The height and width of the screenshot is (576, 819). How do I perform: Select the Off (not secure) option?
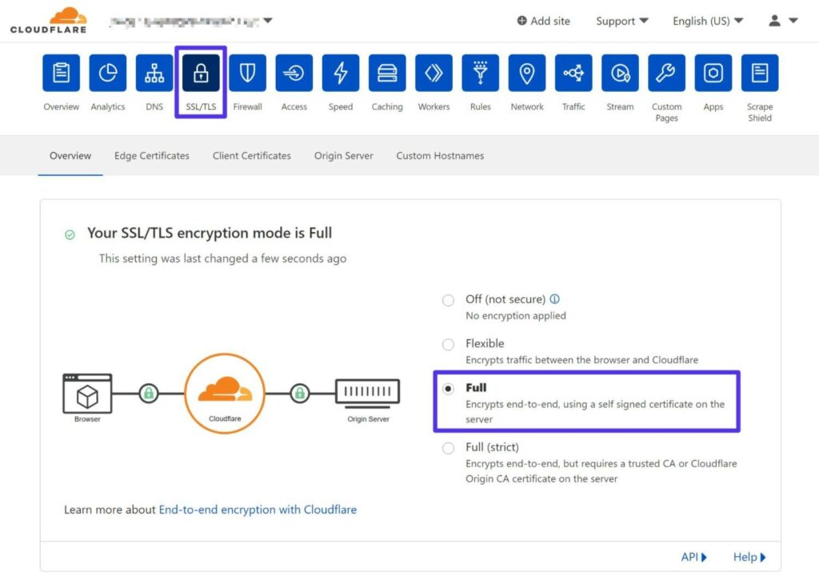tap(448, 300)
